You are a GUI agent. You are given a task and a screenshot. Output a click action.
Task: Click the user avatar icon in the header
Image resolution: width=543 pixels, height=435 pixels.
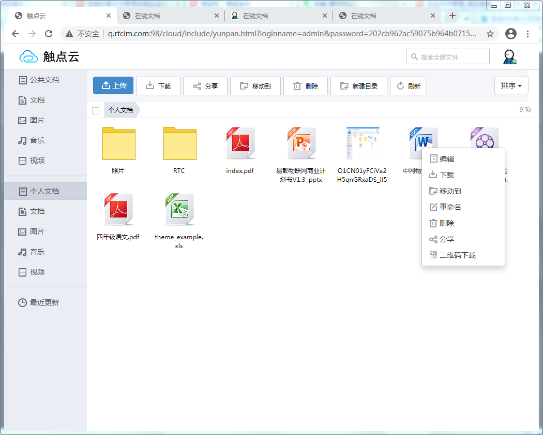[x=510, y=57]
